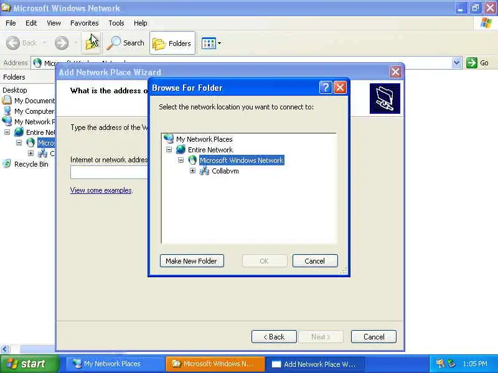Open the Favorites menu

coord(85,23)
